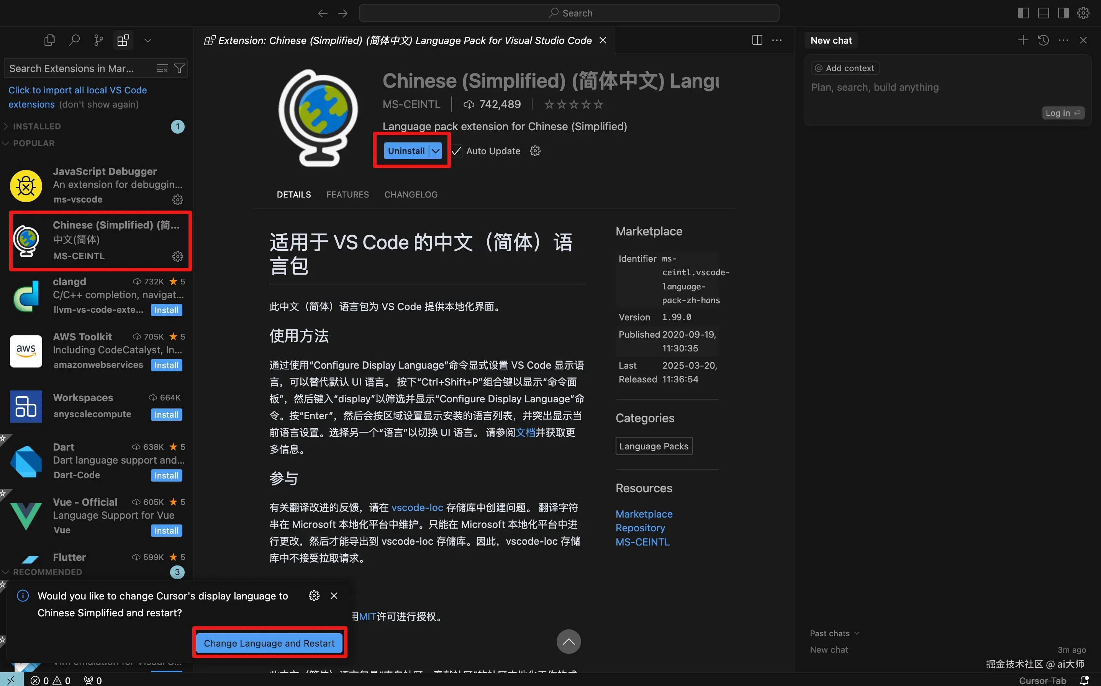
Task: Switch to the CHANGELOG tab
Action: coord(410,194)
